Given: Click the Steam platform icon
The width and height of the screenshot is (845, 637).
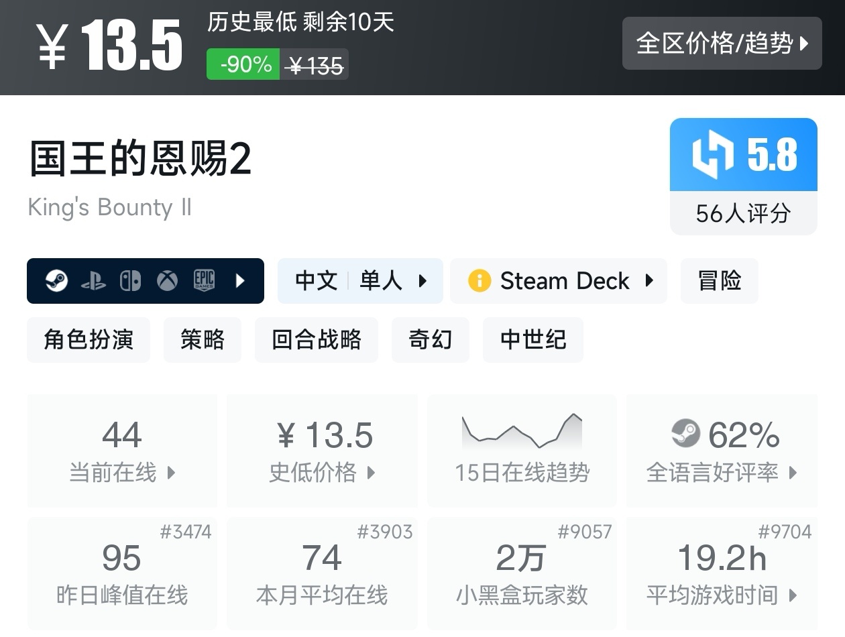Looking at the screenshot, I should coord(56,281).
